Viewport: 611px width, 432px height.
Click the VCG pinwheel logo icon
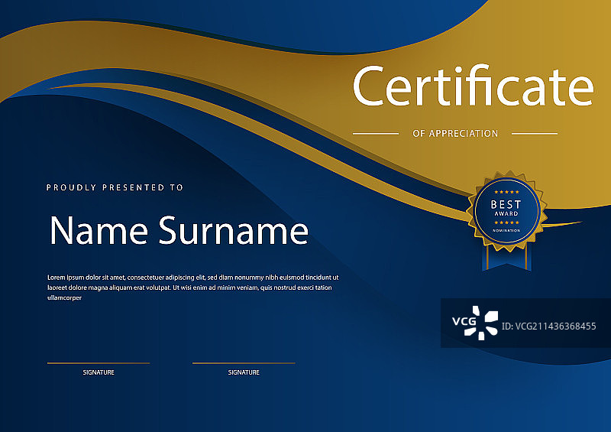coord(485,322)
